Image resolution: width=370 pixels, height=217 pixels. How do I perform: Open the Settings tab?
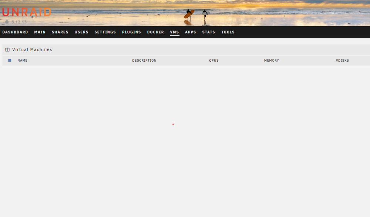pyautogui.click(x=105, y=32)
